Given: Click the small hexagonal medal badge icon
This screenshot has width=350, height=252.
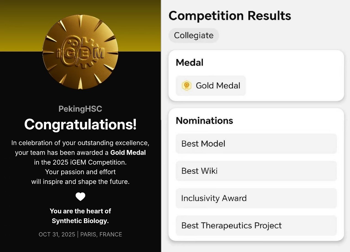Looking at the screenshot, I should [x=187, y=85].
